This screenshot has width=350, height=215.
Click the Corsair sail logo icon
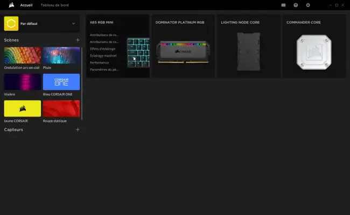(11, 5)
